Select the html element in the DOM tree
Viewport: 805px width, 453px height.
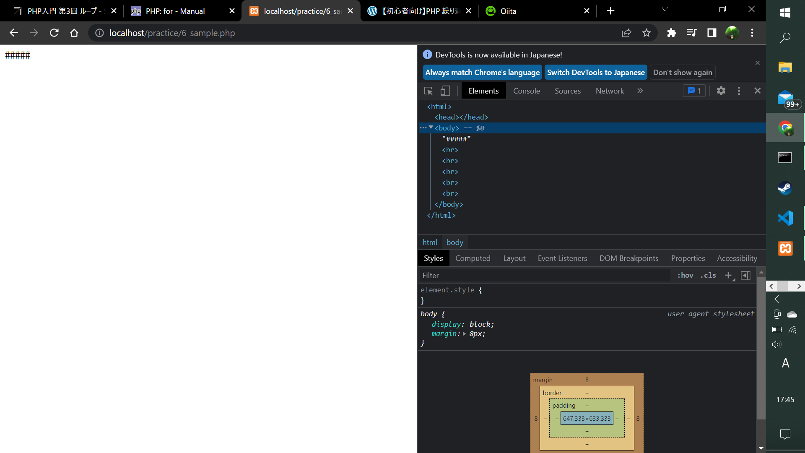tap(439, 107)
